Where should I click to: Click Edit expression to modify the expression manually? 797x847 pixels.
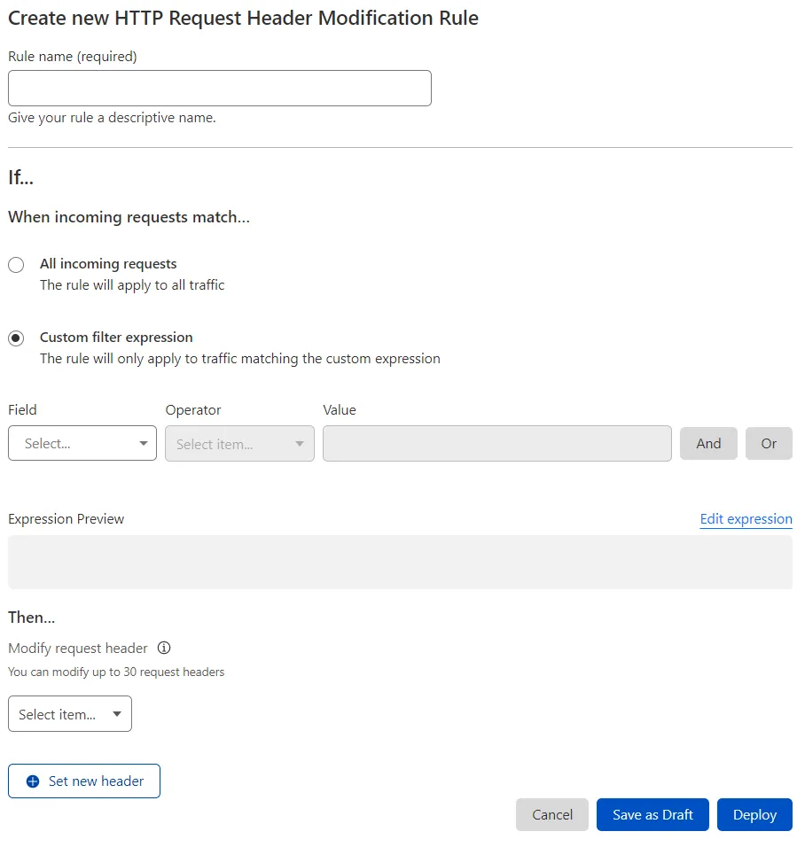coord(746,518)
